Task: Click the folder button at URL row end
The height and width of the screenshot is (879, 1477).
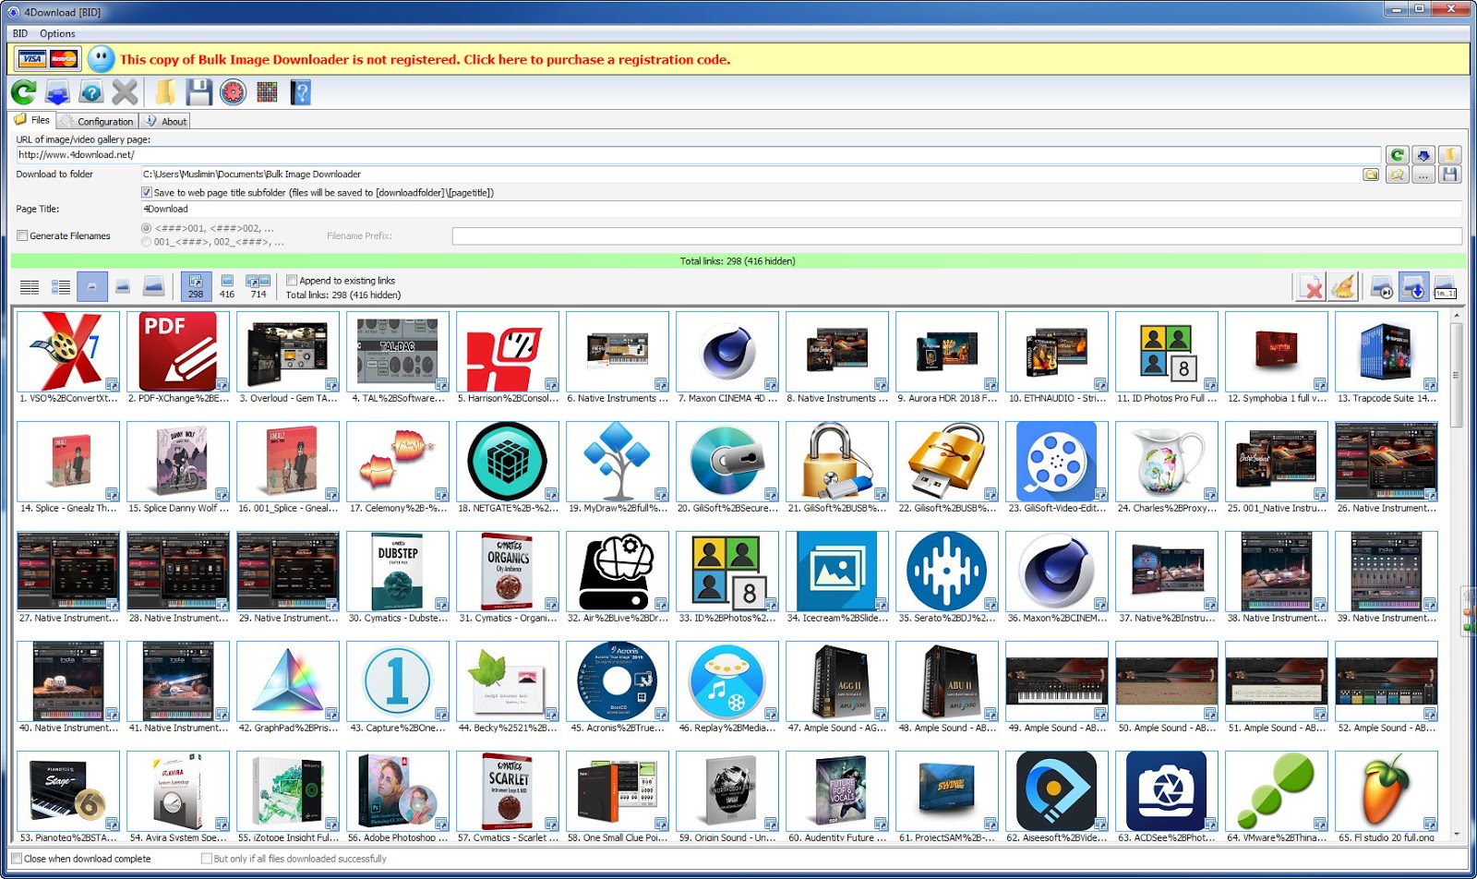Action: pyautogui.click(x=1449, y=155)
